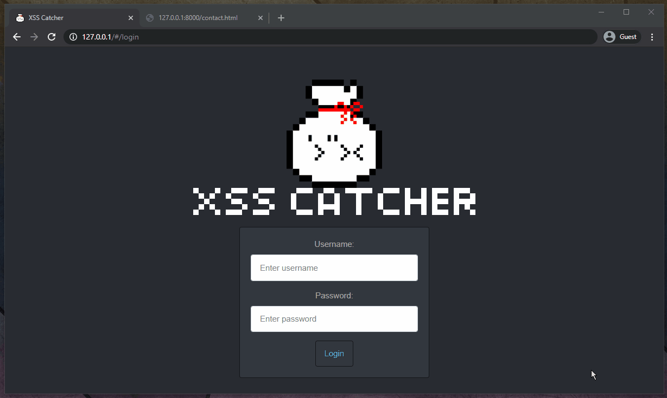Close the XSS Catcher tab
The image size is (667, 398).
coord(130,18)
